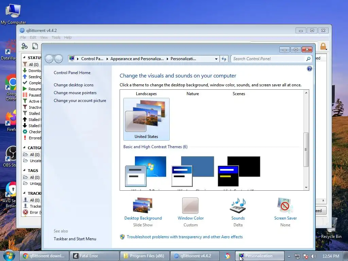The image size is (348, 261).
Task: Select the Seeding status filter in qBittorrent
Action: 32,76
